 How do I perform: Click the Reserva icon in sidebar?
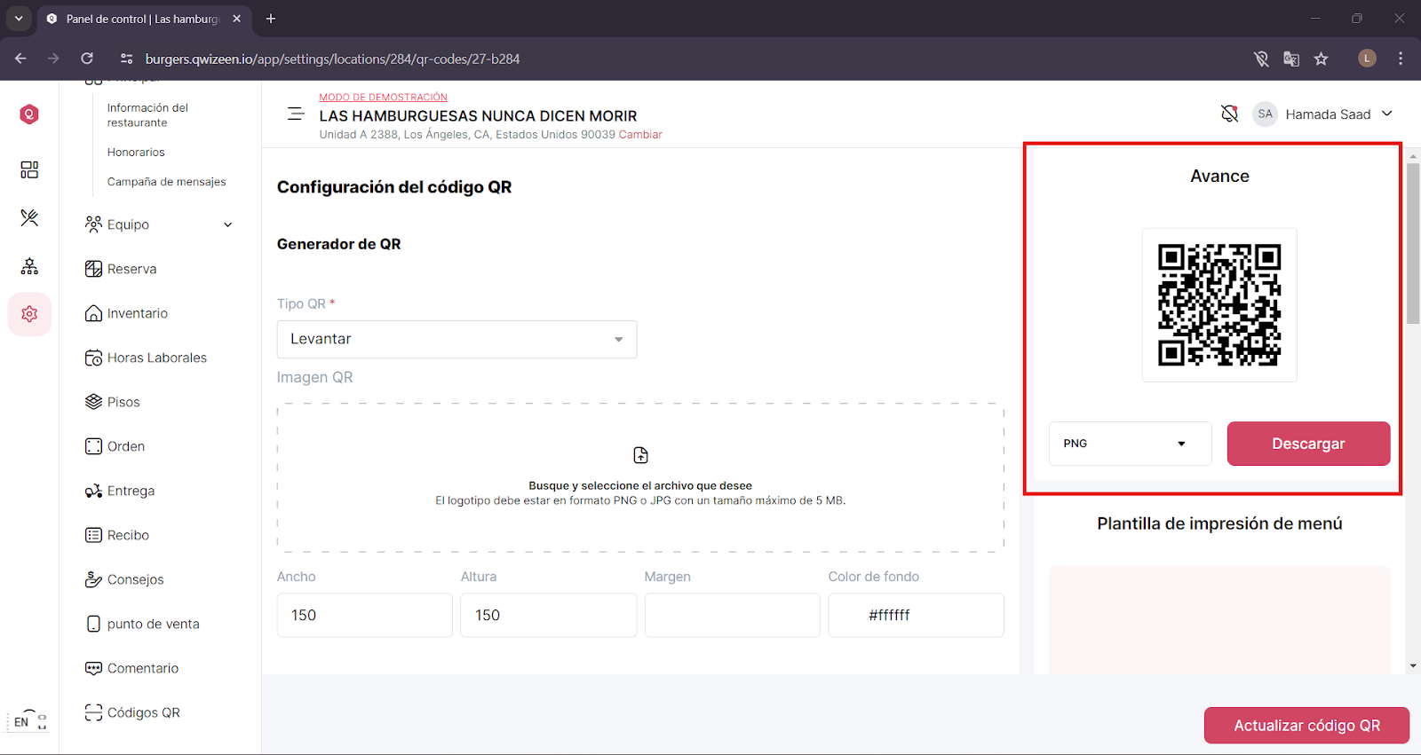(x=93, y=269)
